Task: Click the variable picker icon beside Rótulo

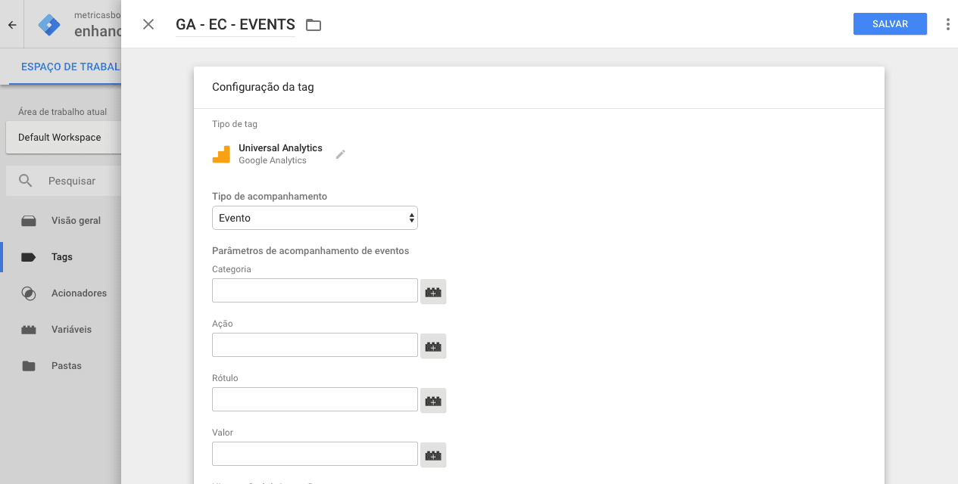Action: point(432,400)
